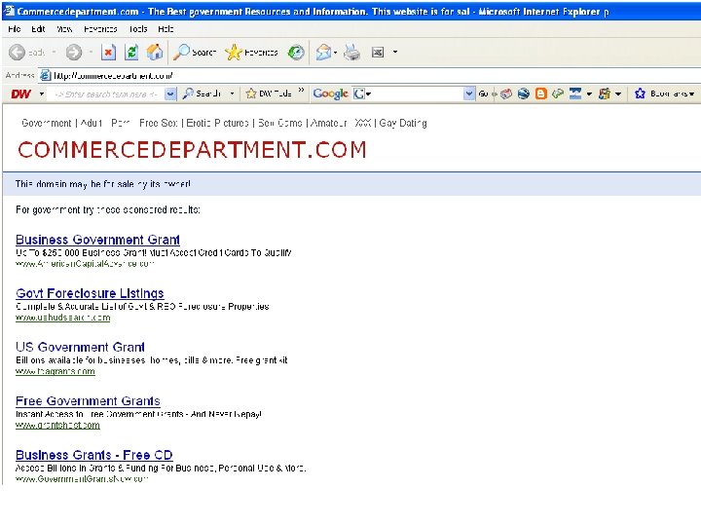
Task: Open the Edit menu
Action: click(x=38, y=29)
